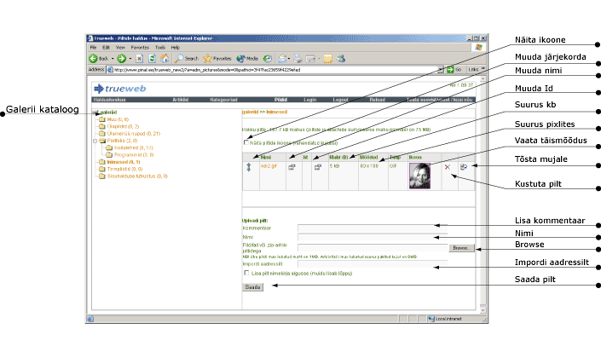
Task: Switch to the Artiklid navigation tab
Action: [x=181, y=100]
